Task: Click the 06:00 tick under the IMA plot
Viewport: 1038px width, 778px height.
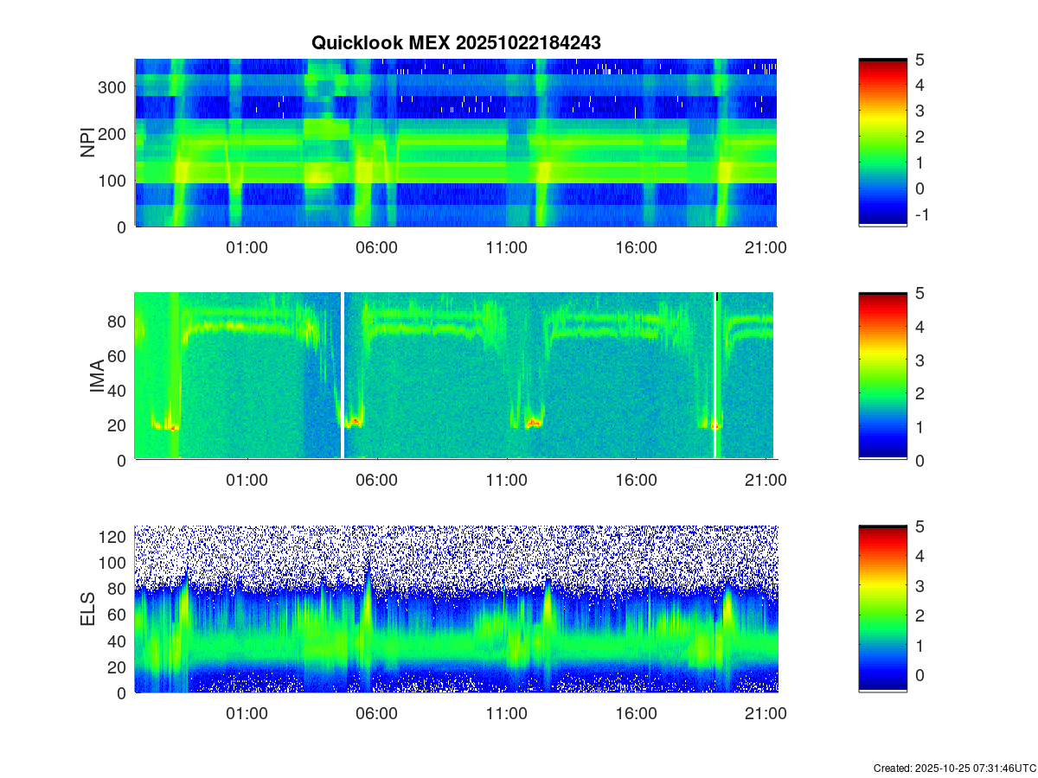Action: 377,481
